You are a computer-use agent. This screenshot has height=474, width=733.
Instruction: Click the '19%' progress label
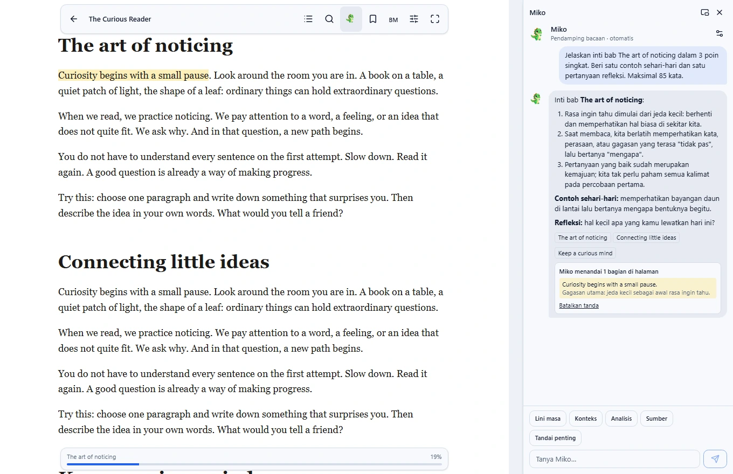click(x=436, y=457)
